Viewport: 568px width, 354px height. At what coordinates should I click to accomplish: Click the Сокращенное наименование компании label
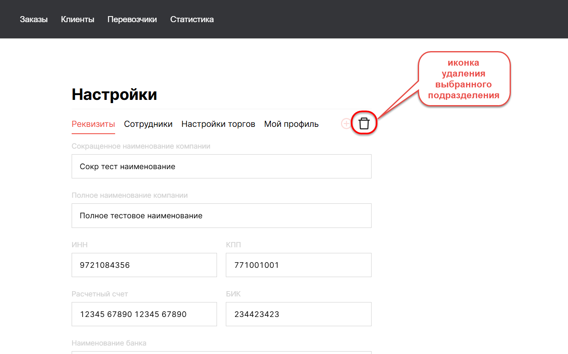point(141,146)
